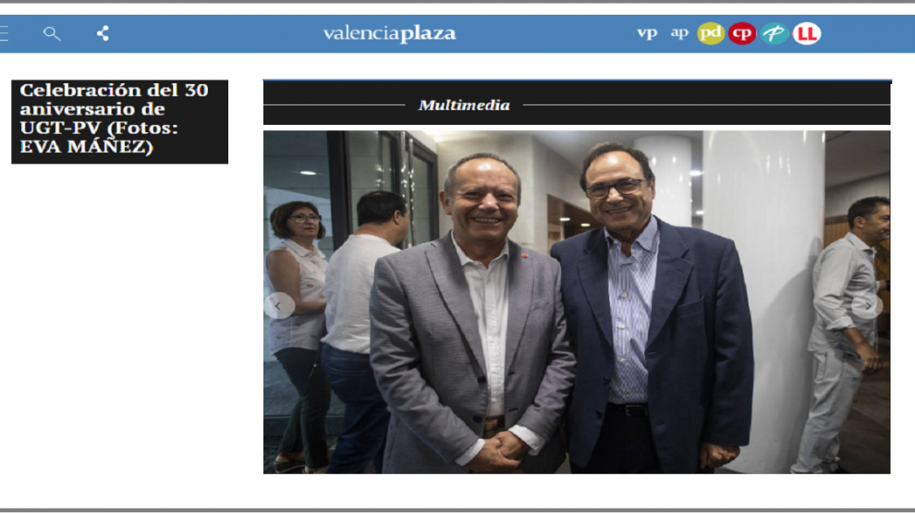915x514 pixels.
Task: Go to the ap edition link
Action: click(x=679, y=33)
